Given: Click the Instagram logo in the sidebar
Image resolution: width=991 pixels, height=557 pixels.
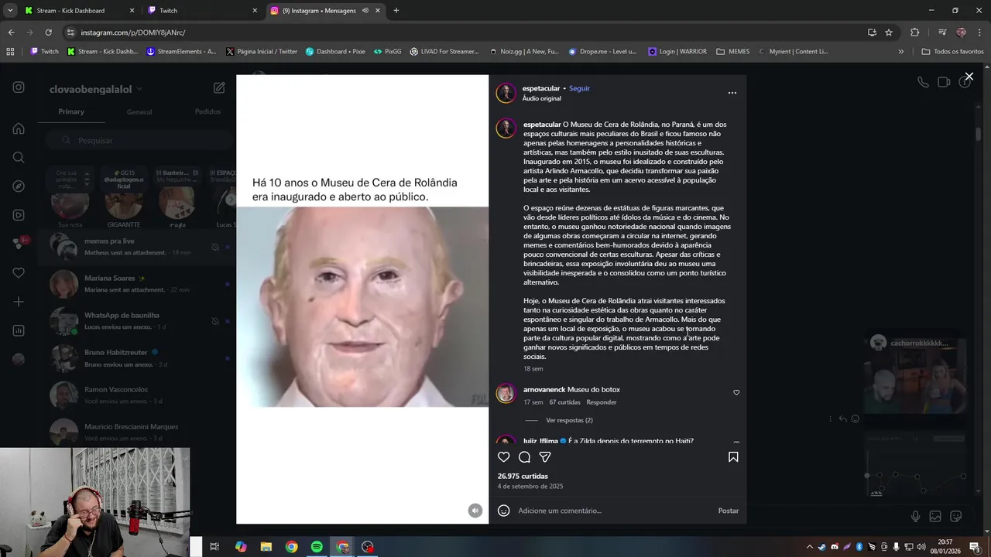Looking at the screenshot, I should click(19, 87).
